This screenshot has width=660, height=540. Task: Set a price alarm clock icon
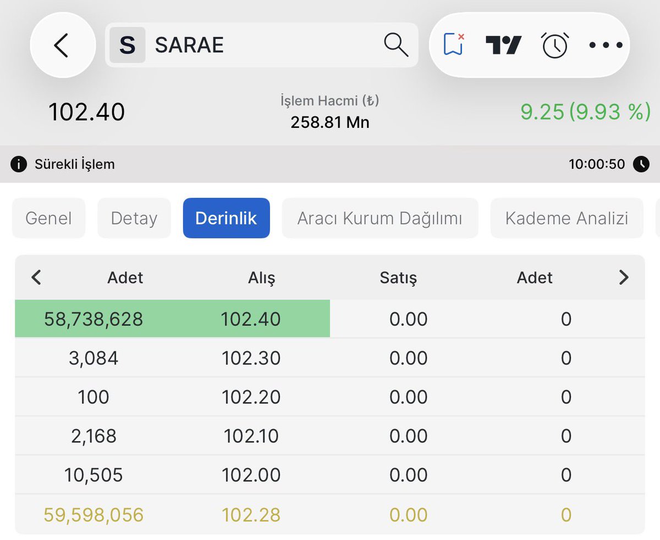(555, 45)
